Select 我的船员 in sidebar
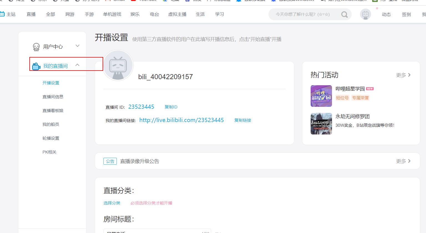The width and height of the screenshot is (426, 233). tap(51, 124)
